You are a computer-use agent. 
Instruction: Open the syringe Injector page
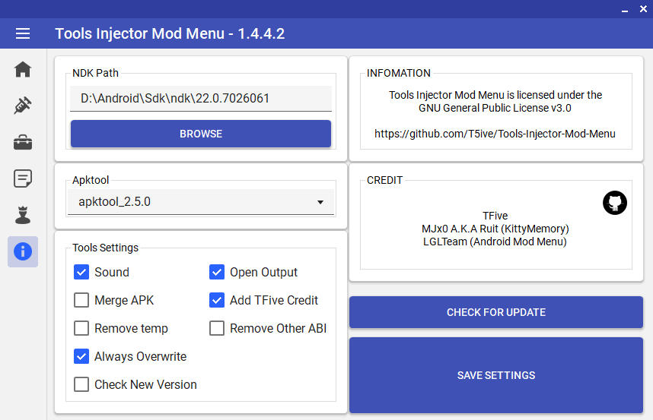[23, 106]
